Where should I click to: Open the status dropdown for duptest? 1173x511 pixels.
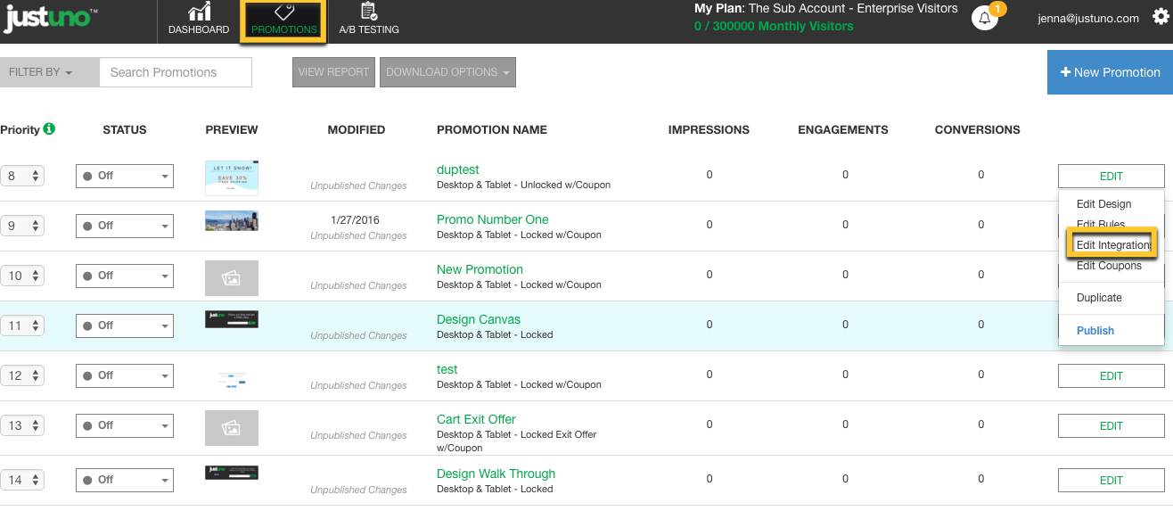pyautogui.click(x=125, y=176)
